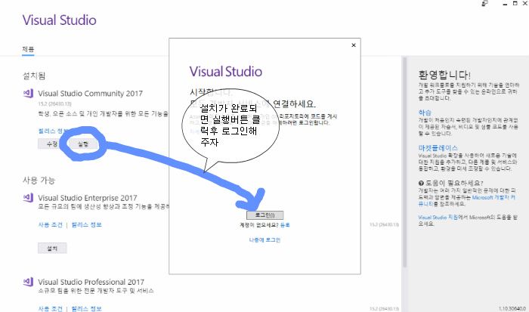Open the 등록 link to create an account
The image size is (529, 312).
pyautogui.click(x=285, y=225)
